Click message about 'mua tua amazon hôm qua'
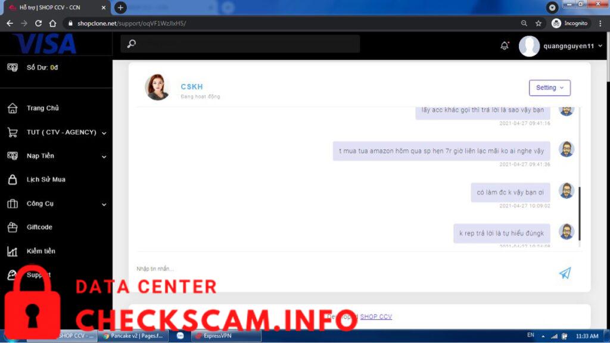This screenshot has width=610, height=343. tap(441, 151)
